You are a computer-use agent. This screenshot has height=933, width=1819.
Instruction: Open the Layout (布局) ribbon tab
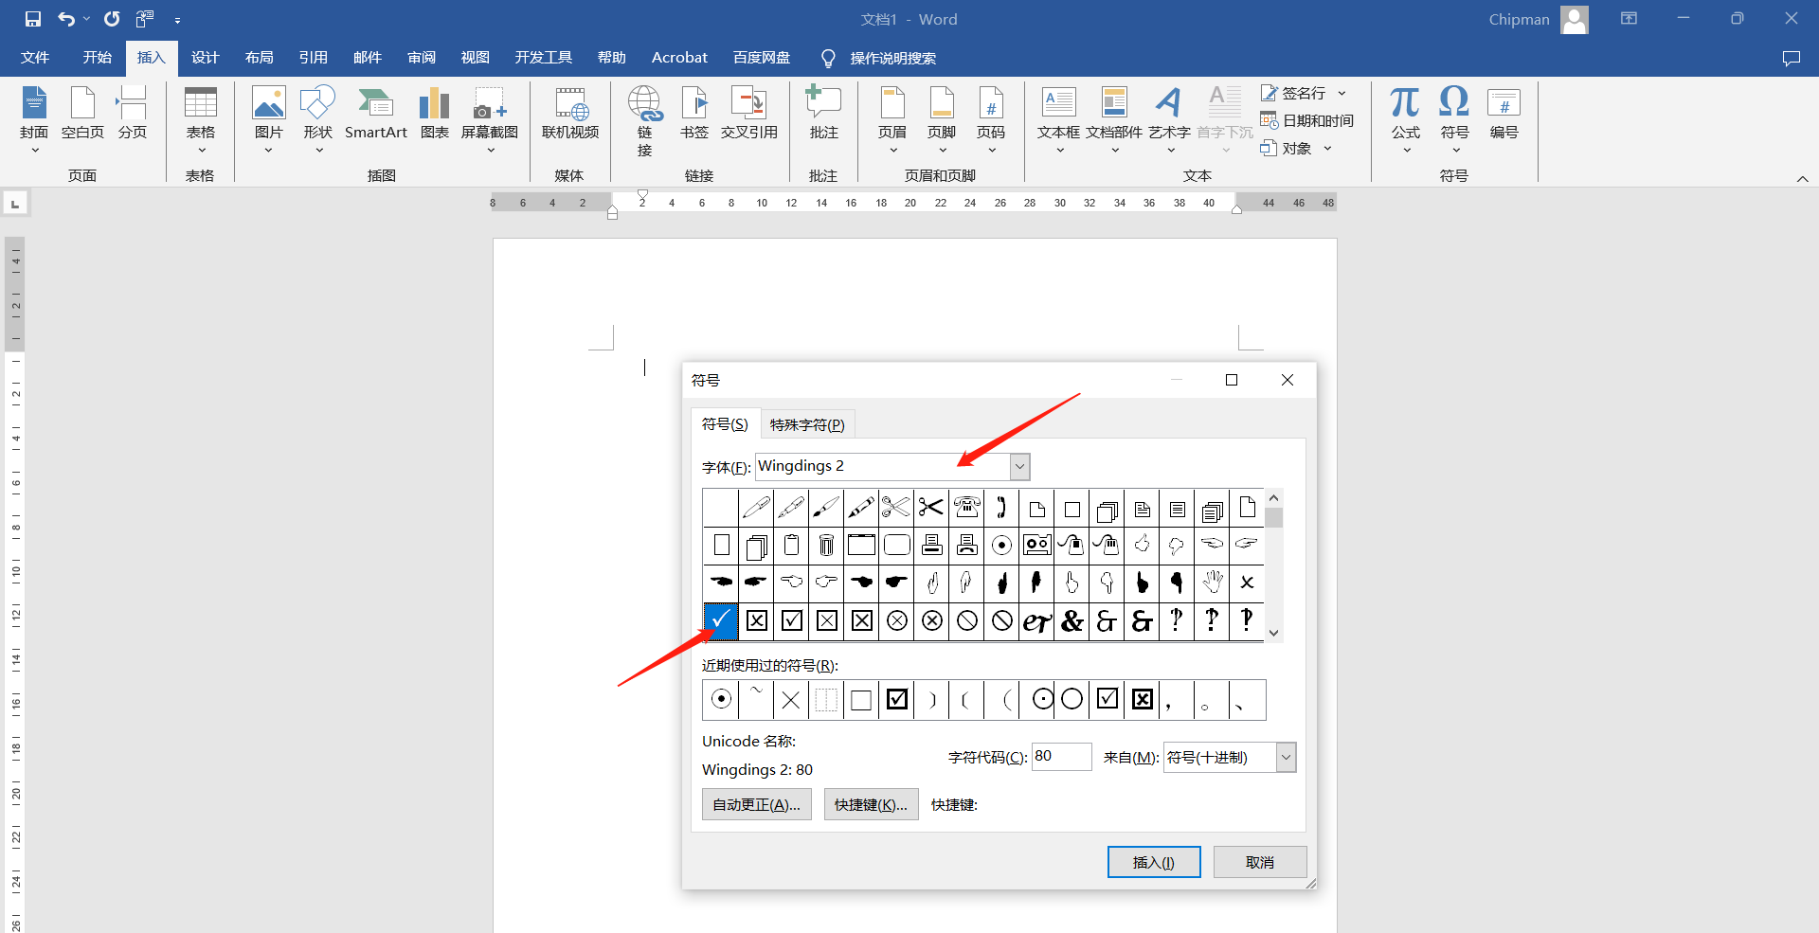tap(259, 58)
